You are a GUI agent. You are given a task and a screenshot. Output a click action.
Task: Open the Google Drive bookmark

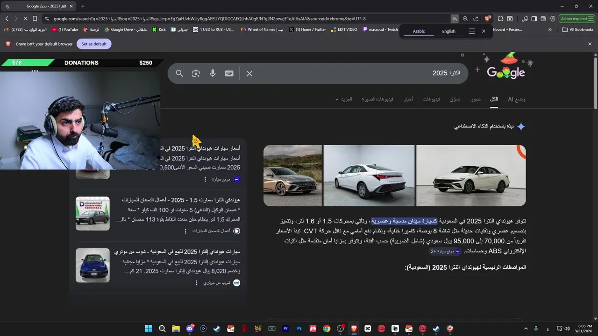tap(126, 29)
